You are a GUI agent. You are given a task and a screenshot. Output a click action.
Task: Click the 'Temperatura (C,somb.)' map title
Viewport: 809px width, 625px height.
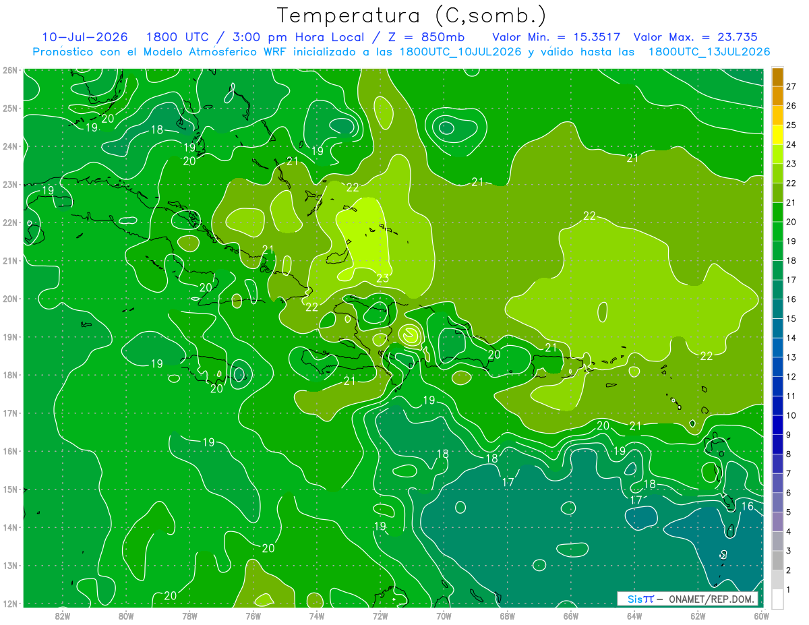coord(413,16)
